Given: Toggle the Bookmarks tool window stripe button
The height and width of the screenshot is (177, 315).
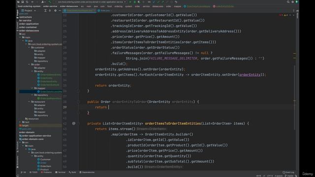Looking at the screenshot, I should tap(18, 162).
